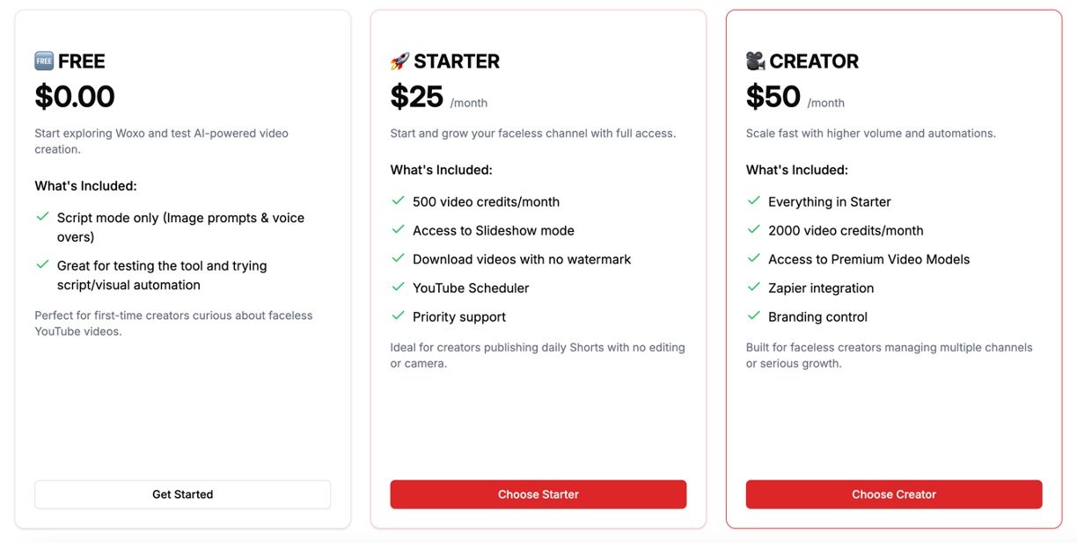Click checkmark next to Zapier integration
1077x543 pixels.
(753, 287)
